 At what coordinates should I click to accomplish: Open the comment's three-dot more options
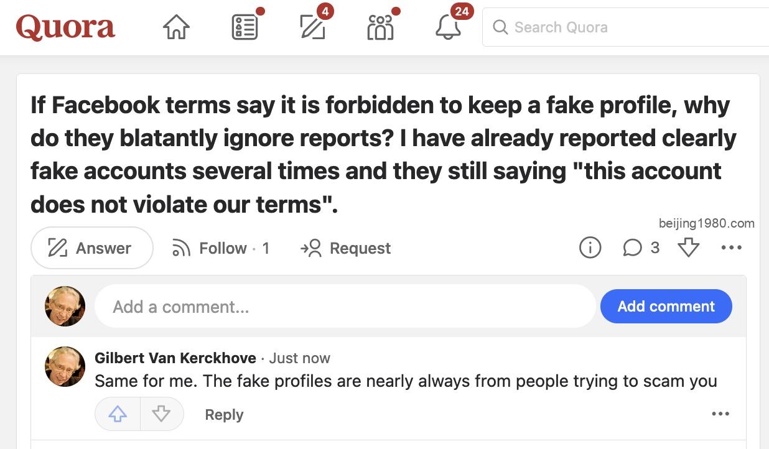click(720, 414)
